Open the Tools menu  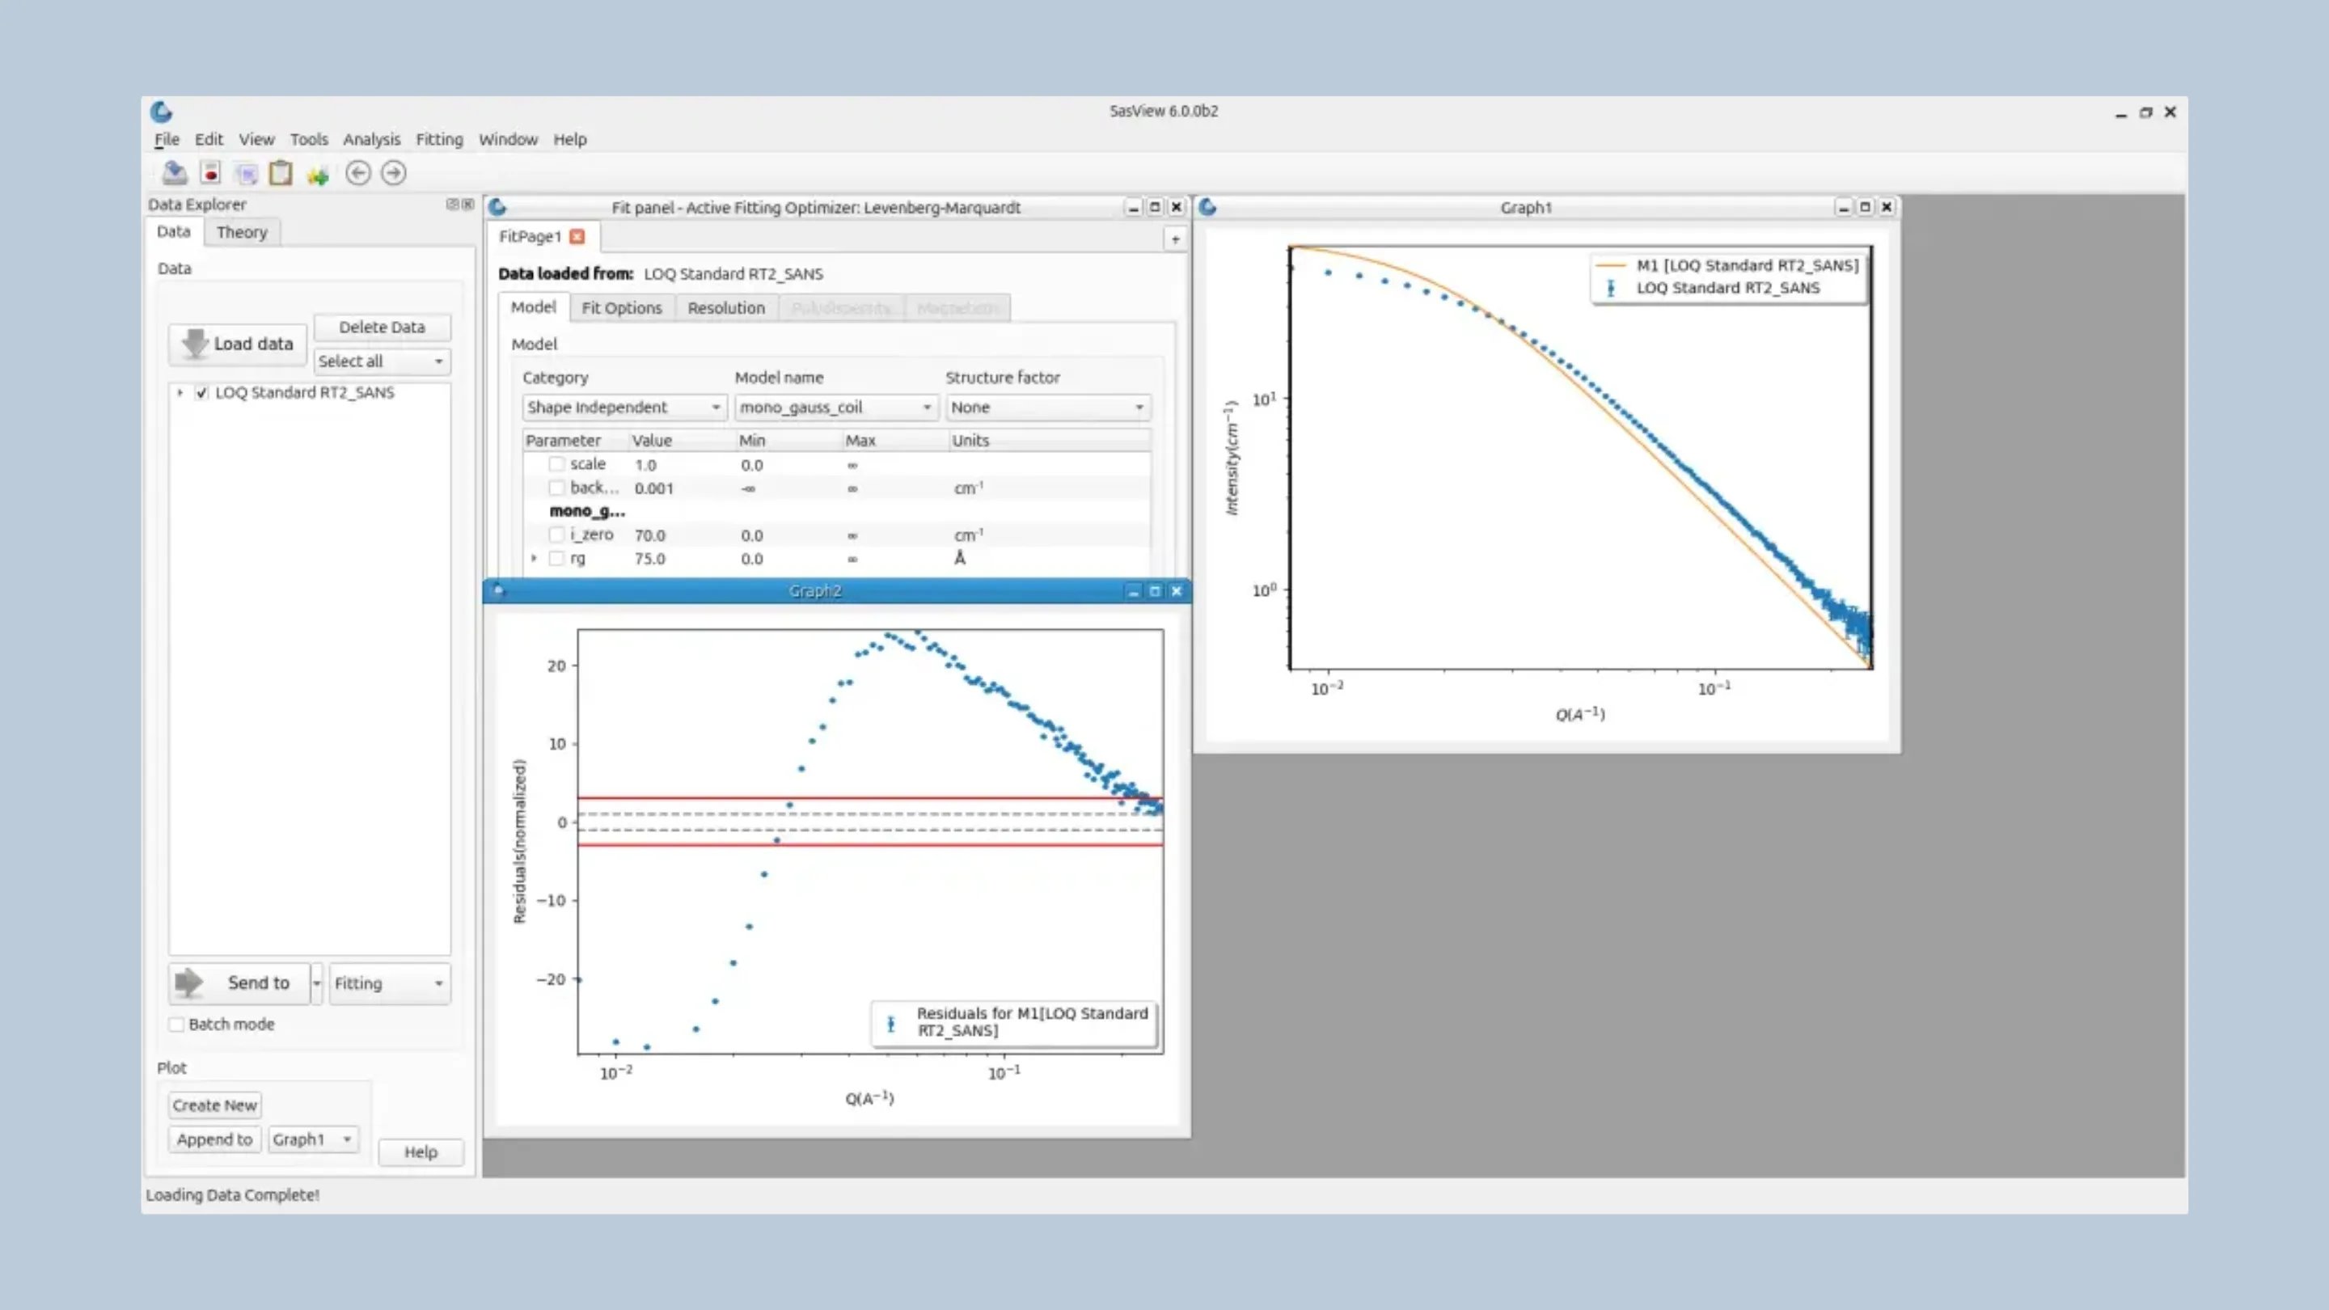[x=308, y=139]
